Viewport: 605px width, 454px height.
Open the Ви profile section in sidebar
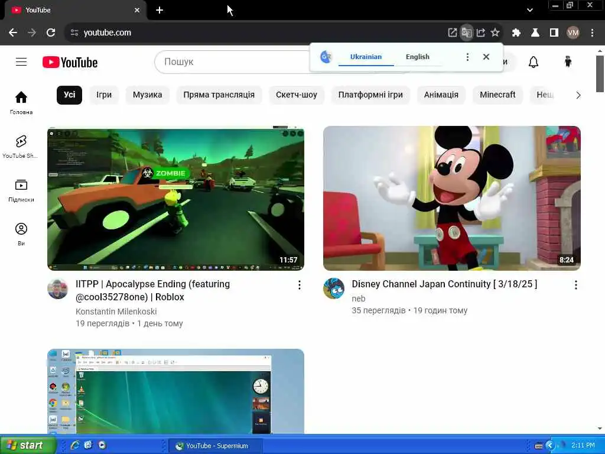[21, 234]
